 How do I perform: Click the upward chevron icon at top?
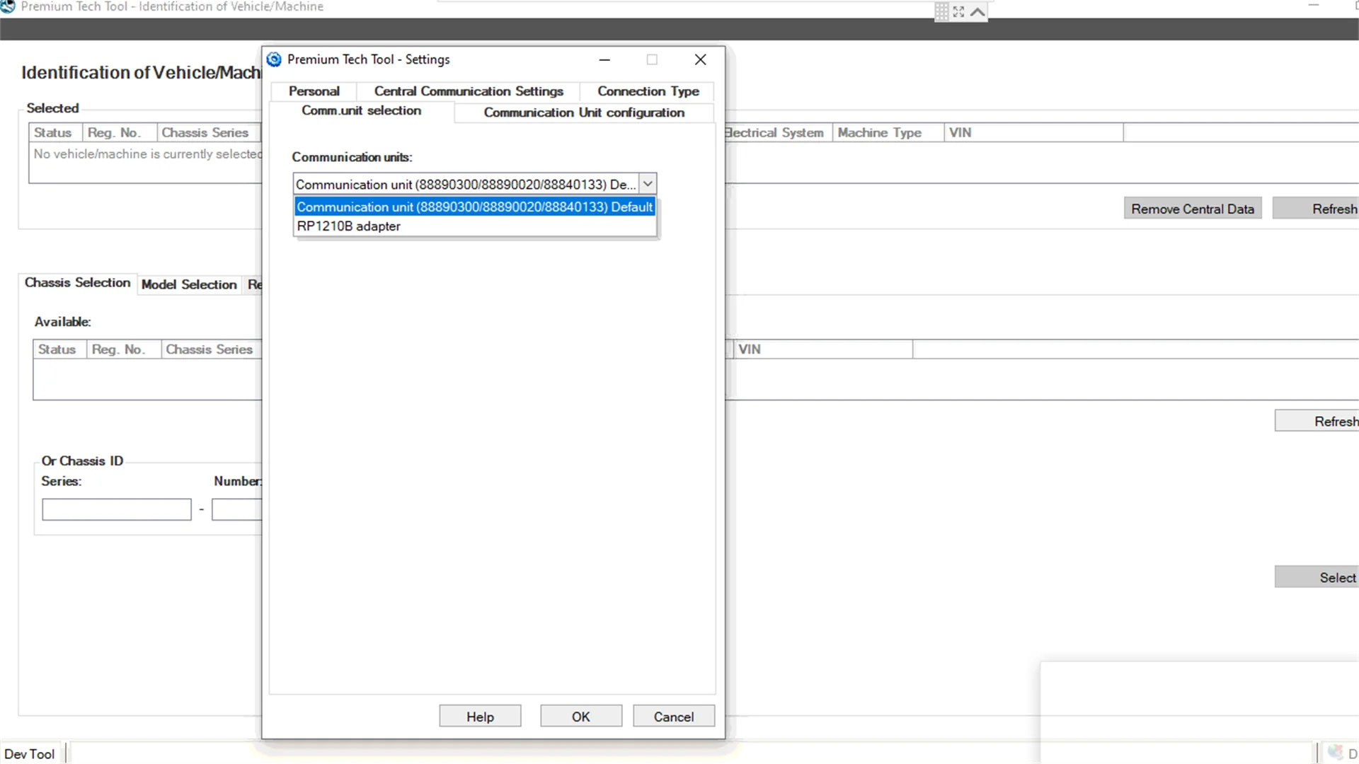pyautogui.click(x=977, y=11)
